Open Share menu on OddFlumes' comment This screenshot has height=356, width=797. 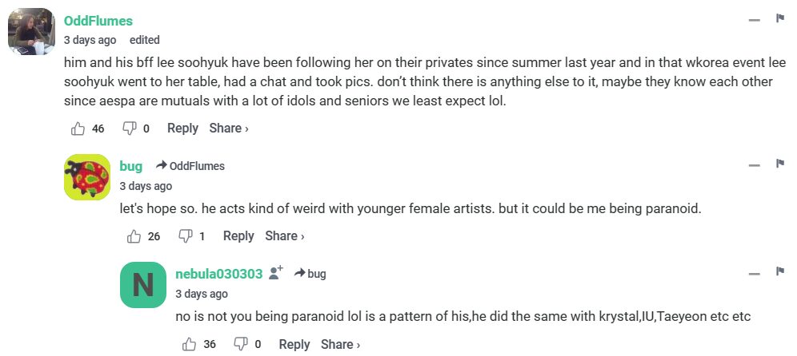click(x=228, y=129)
